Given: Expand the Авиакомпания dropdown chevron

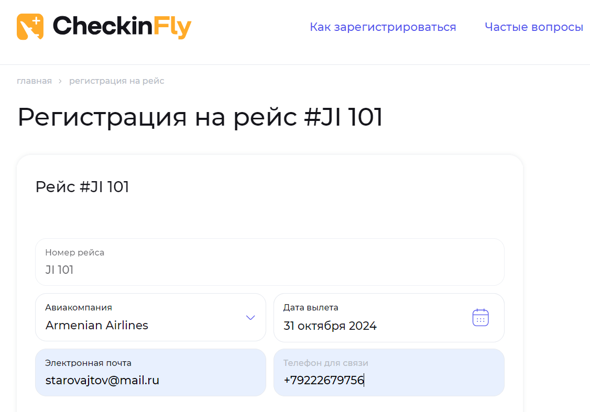Looking at the screenshot, I should pos(250,317).
